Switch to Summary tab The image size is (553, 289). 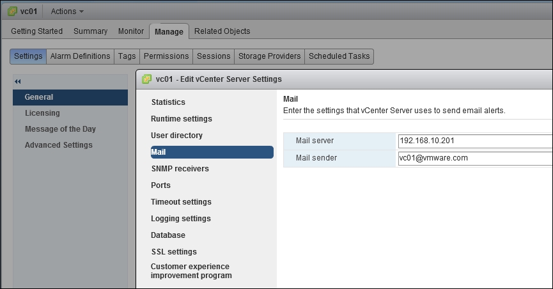click(x=90, y=31)
